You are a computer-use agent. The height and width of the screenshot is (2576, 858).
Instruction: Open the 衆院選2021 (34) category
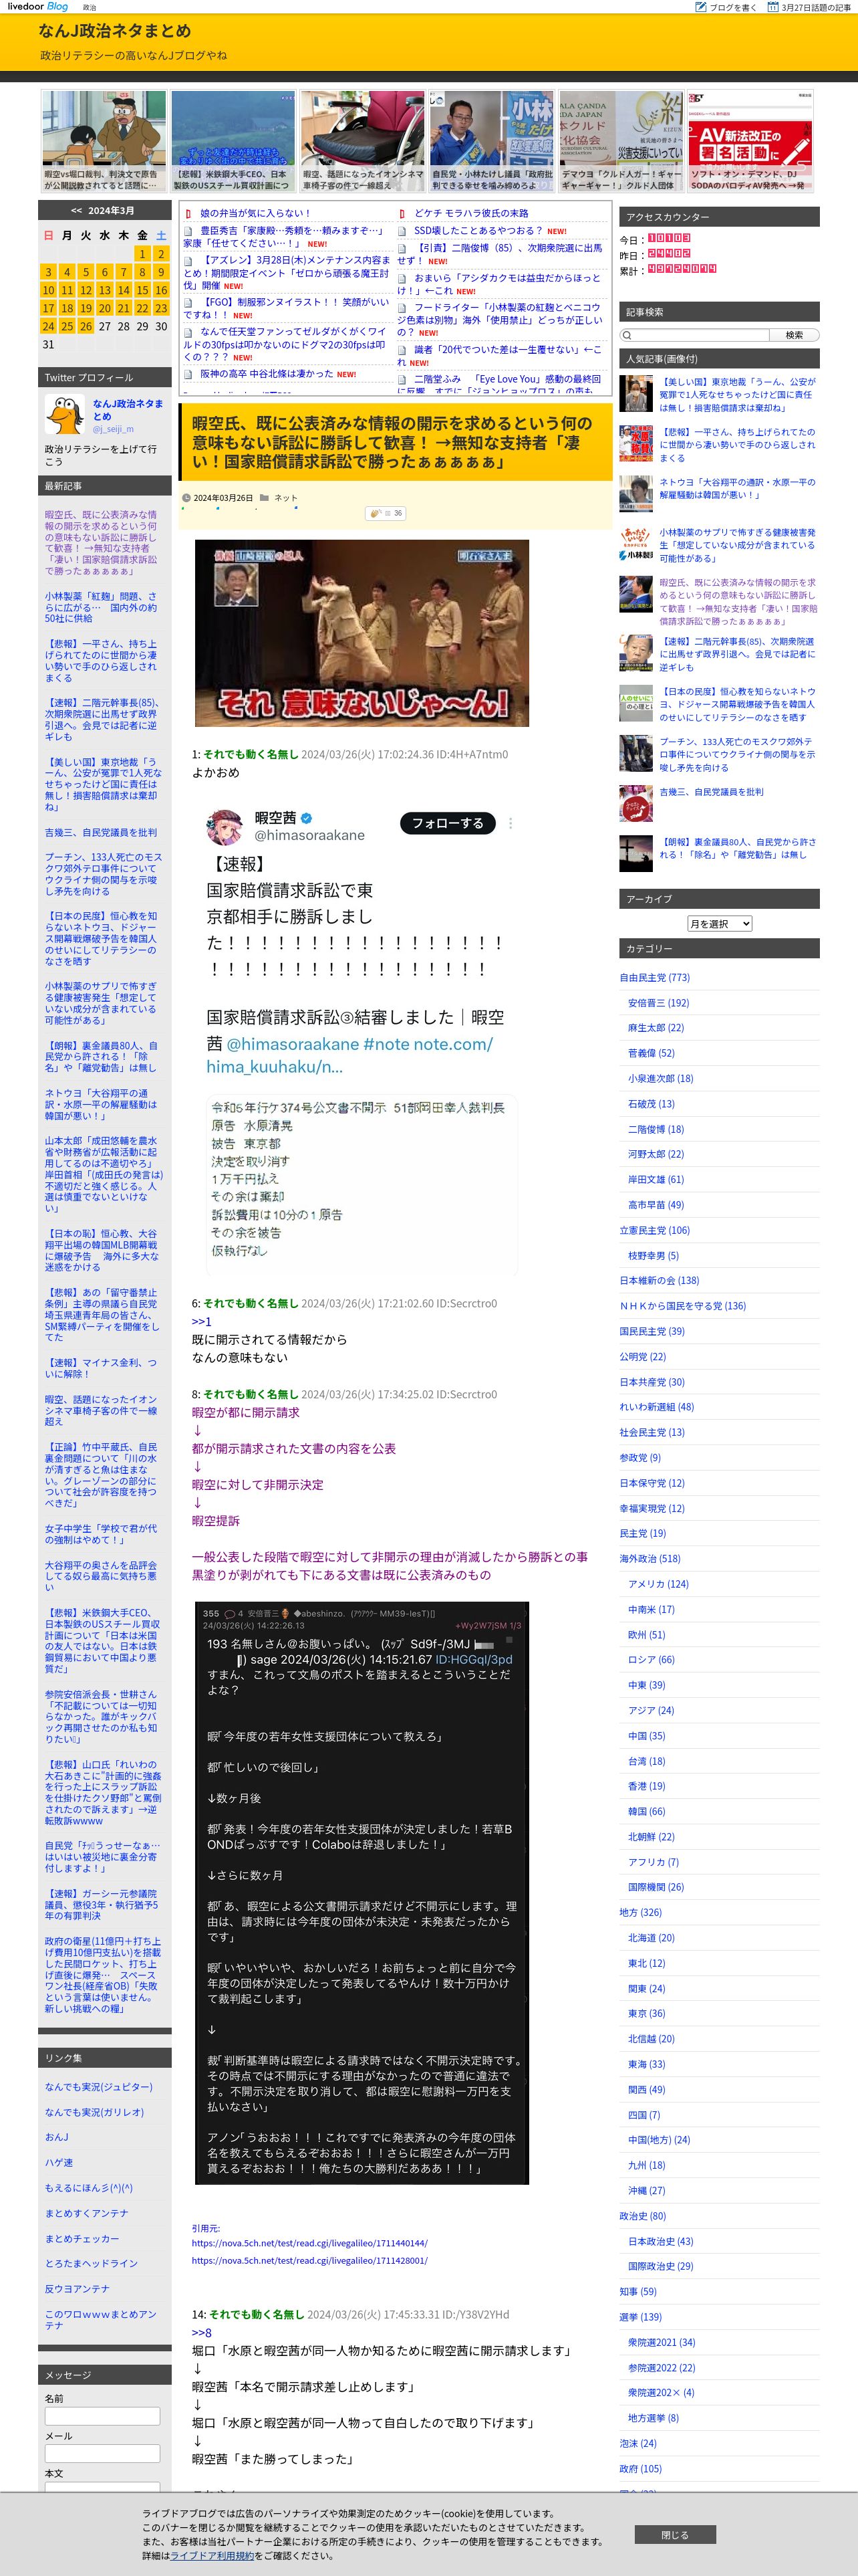coord(662,2342)
